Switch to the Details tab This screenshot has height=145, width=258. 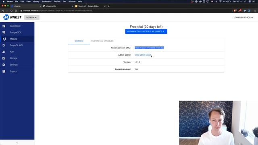coord(79,41)
